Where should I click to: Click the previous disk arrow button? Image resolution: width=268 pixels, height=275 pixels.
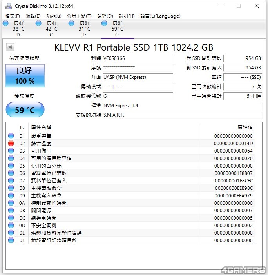[x=10, y=47]
